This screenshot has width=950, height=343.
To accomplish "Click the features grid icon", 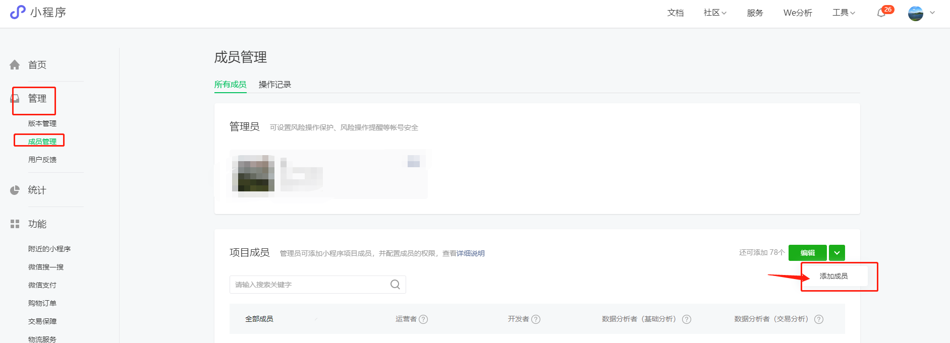I will point(15,224).
